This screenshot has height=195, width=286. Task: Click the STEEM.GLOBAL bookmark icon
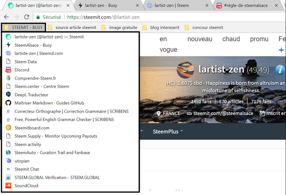(8, 177)
